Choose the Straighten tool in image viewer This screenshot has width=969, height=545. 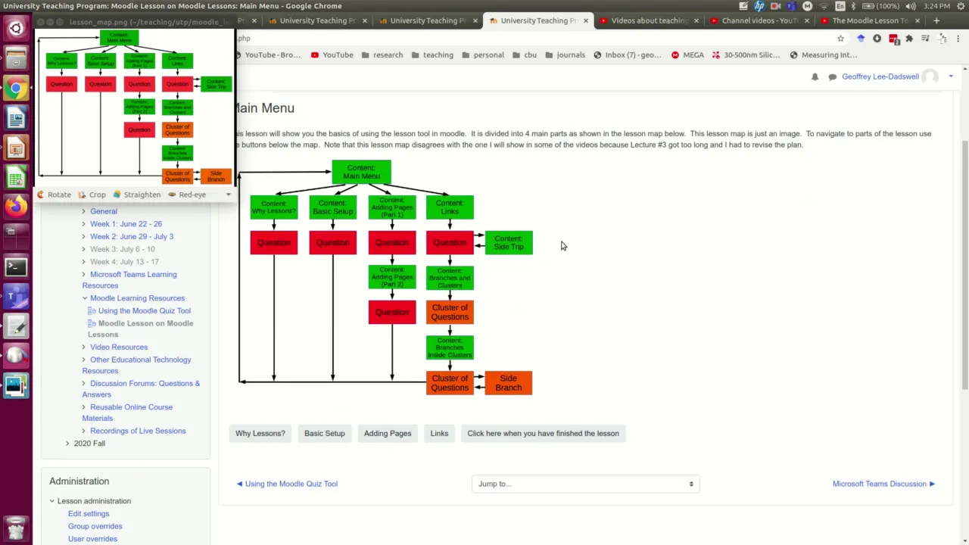136,195
